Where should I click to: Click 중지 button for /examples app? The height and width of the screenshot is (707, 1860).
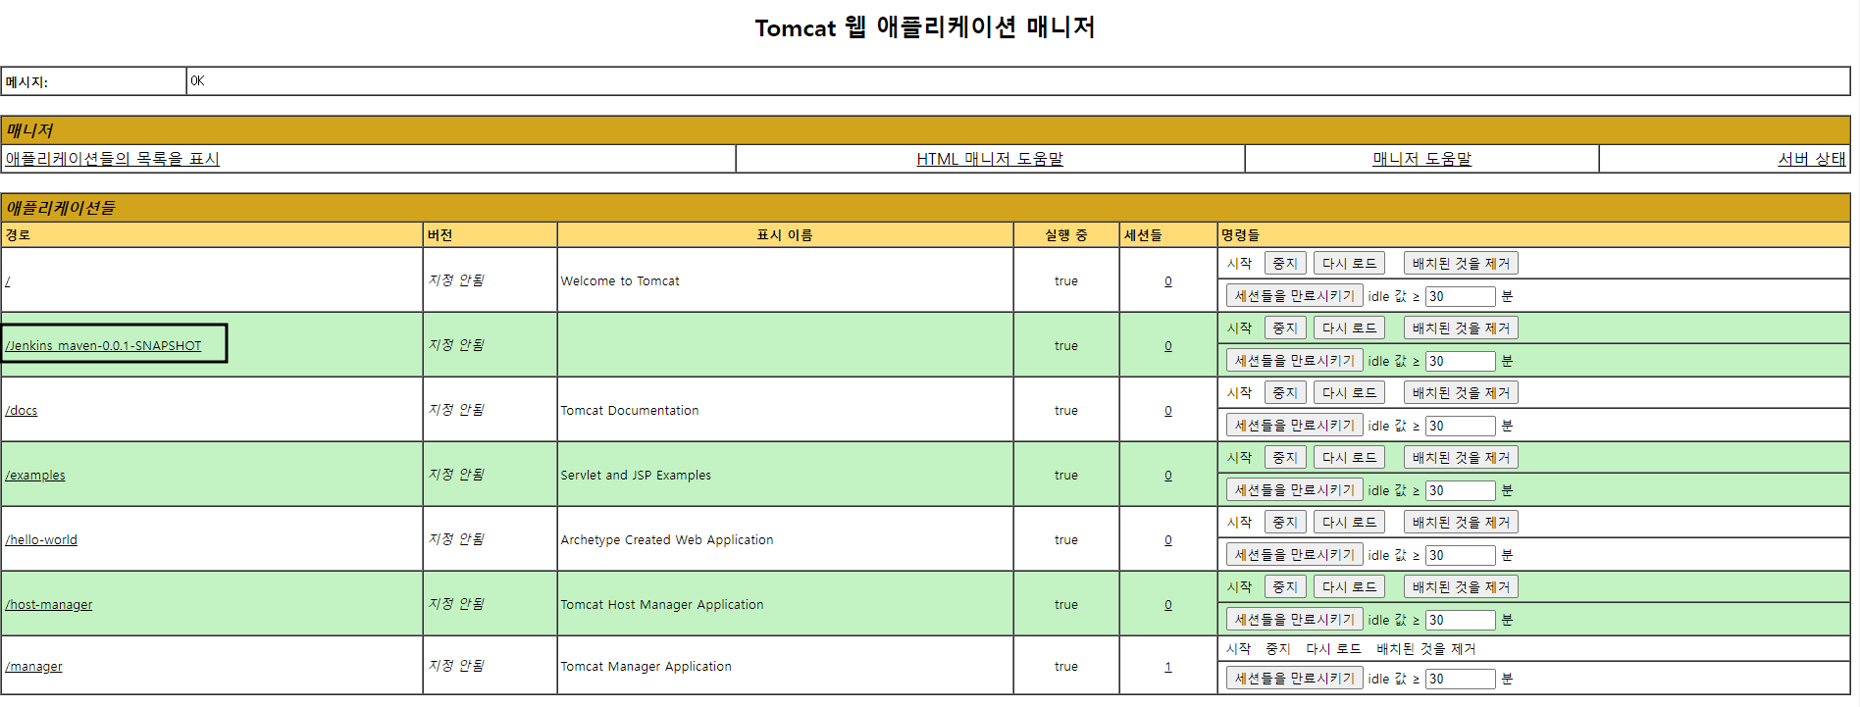pyautogui.click(x=1285, y=458)
